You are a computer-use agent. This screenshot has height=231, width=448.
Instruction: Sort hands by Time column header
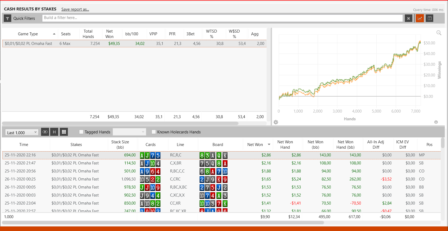pos(24,145)
